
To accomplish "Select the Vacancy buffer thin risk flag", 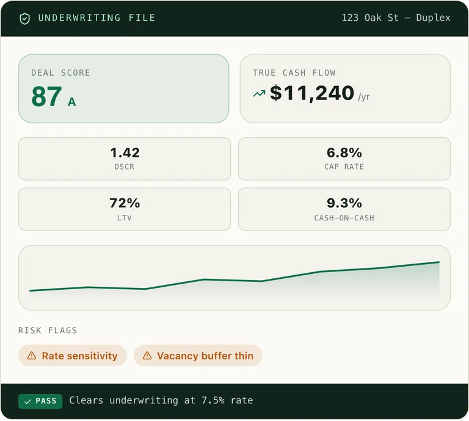I will pyautogui.click(x=198, y=356).
